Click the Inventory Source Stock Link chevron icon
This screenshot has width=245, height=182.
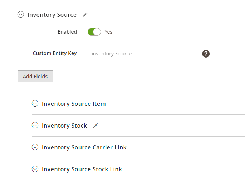click(35, 169)
